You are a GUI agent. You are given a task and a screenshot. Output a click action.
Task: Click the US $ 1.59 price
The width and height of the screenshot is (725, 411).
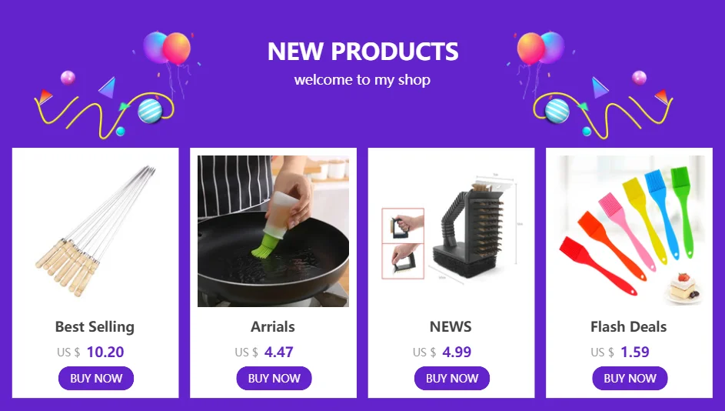[620, 353]
